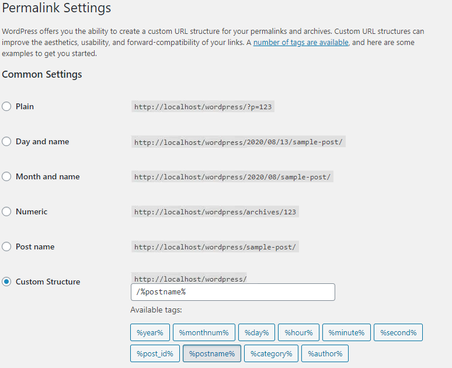Pick the Numeric permalink option
Viewport: 452px width, 368px height.
[6, 211]
